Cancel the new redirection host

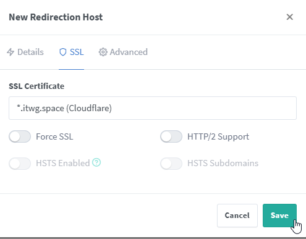237,216
